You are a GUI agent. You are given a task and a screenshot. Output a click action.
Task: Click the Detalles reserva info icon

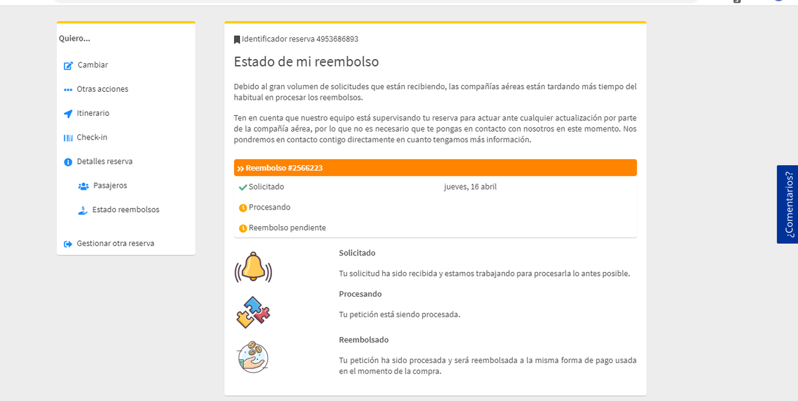click(x=68, y=162)
